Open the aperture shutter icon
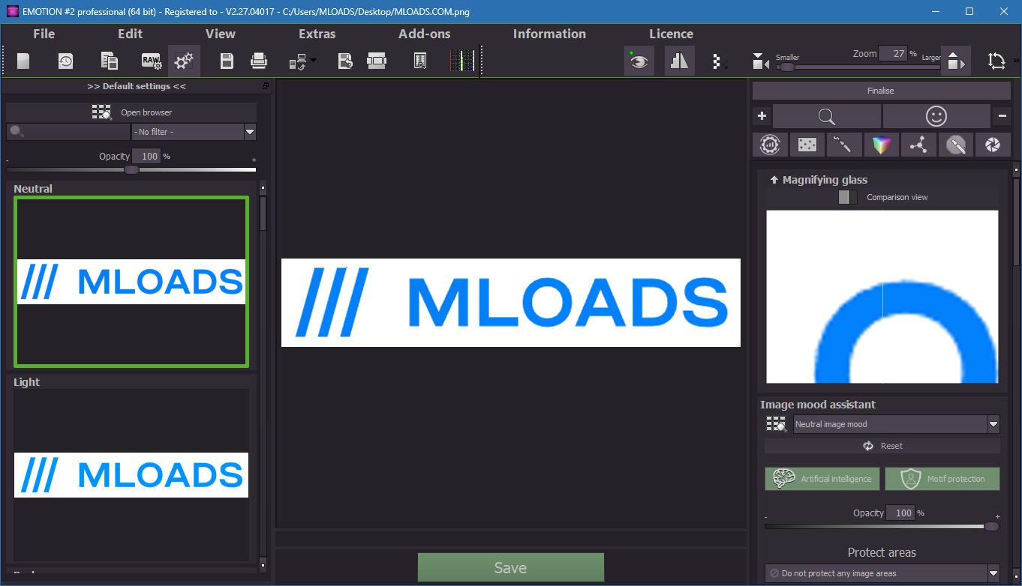 click(x=993, y=145)
